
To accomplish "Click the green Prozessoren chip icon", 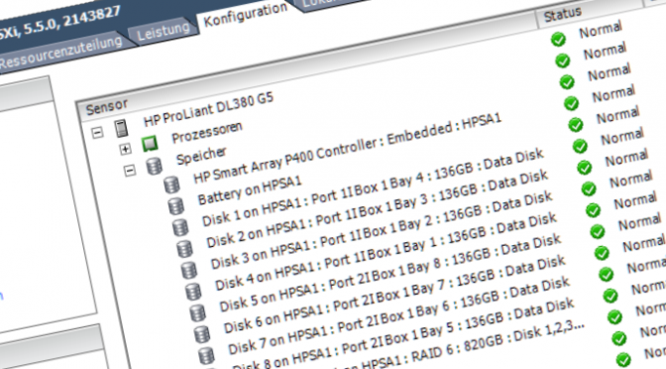I will [150, 143].
